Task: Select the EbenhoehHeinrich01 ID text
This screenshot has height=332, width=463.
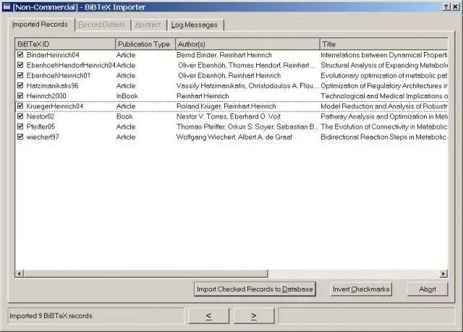Action: (x=59, y=75)
